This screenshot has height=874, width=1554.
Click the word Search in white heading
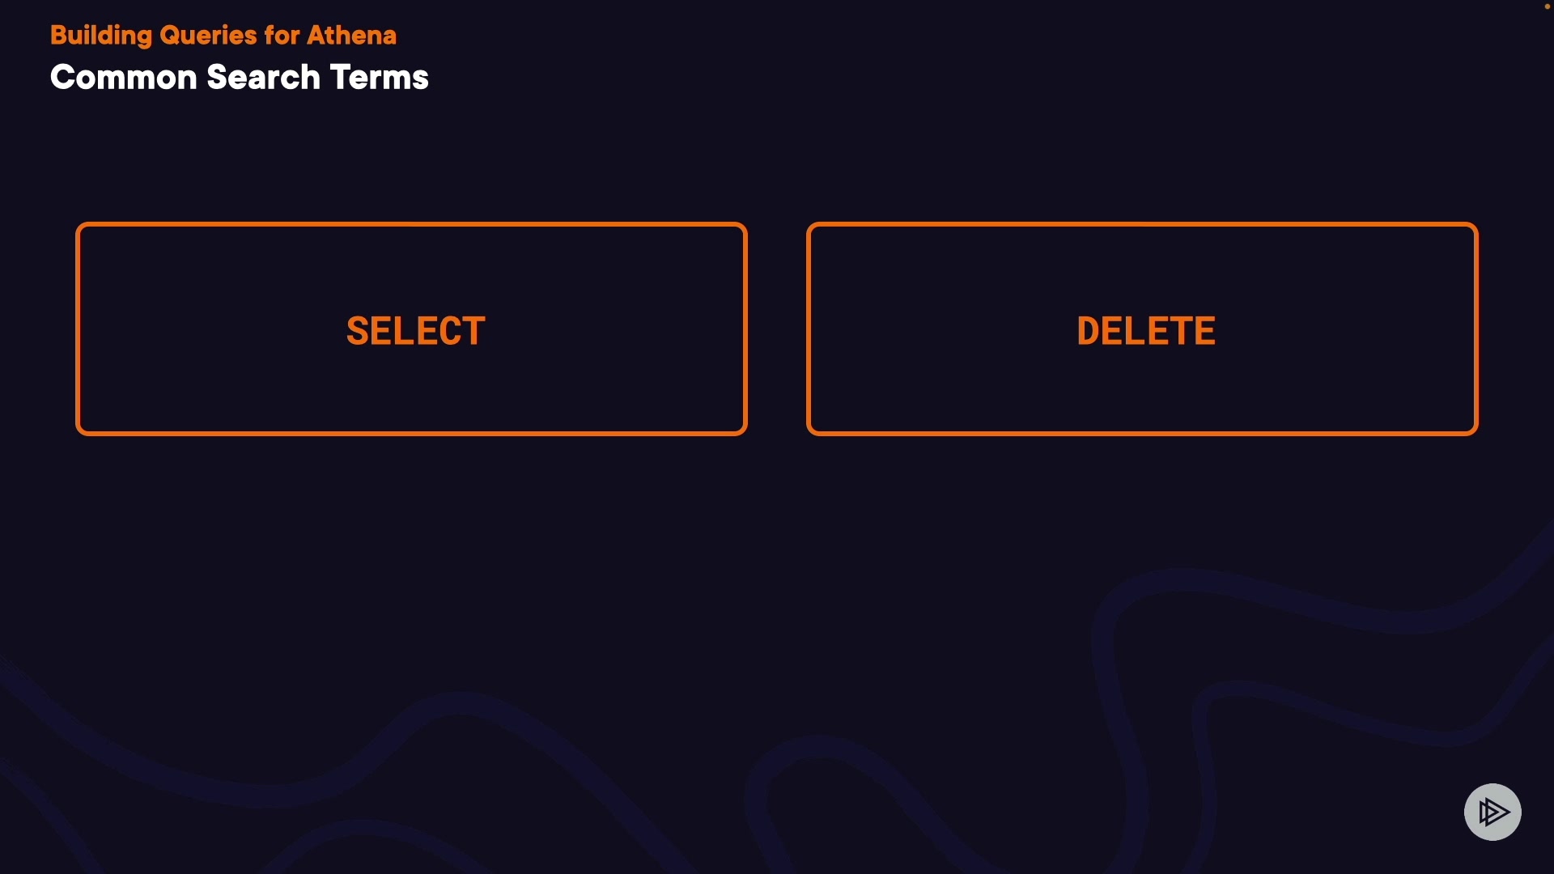tap(263, 78)
